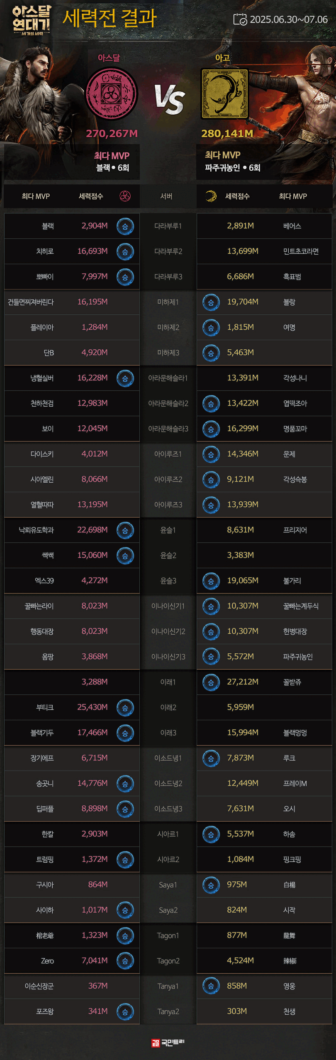
Task: Click the small red Asdal icon in table header
Action: coord(125,196)
